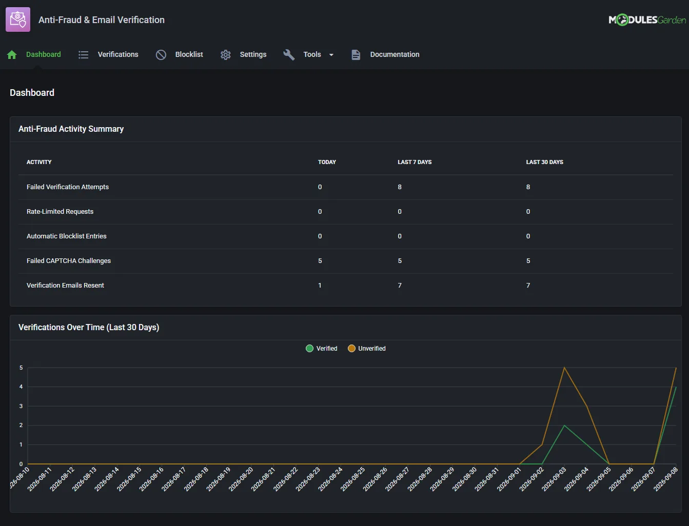Screen dimensions: 689x526
Task: Click the LAST 7 DAYS column header
Action: tap(415, 162)
